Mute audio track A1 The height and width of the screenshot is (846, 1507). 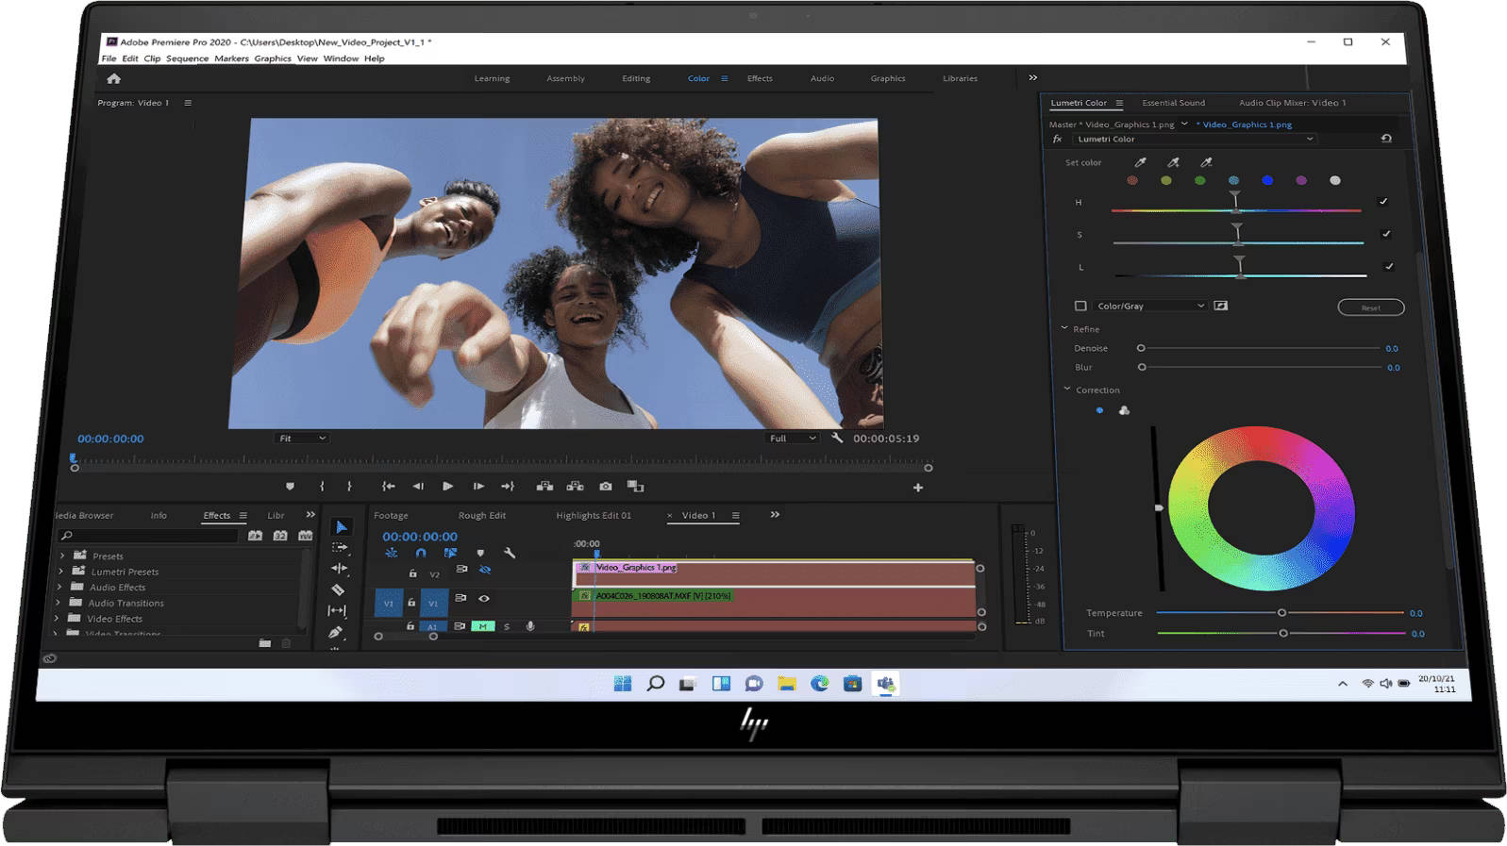pyautogui.click(x=482, y=626)
